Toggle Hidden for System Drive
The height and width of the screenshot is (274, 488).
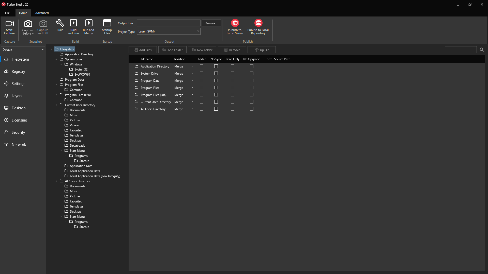(x=201, y=73)
